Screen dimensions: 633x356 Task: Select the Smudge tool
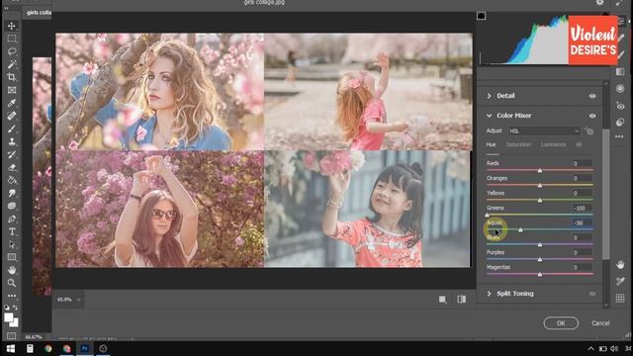[12, 193]
